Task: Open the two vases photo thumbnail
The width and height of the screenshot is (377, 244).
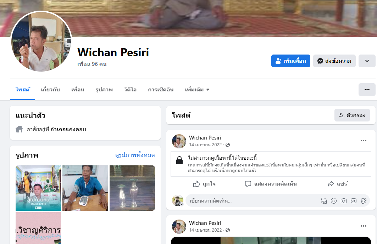Action: [132, 188]
